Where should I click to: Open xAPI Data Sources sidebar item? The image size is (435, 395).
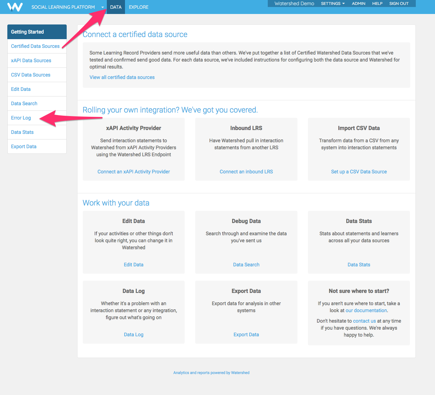coord(31,60)
